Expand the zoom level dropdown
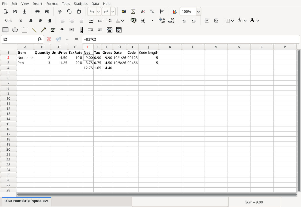 pyautogui.click(x=198, y=11)
